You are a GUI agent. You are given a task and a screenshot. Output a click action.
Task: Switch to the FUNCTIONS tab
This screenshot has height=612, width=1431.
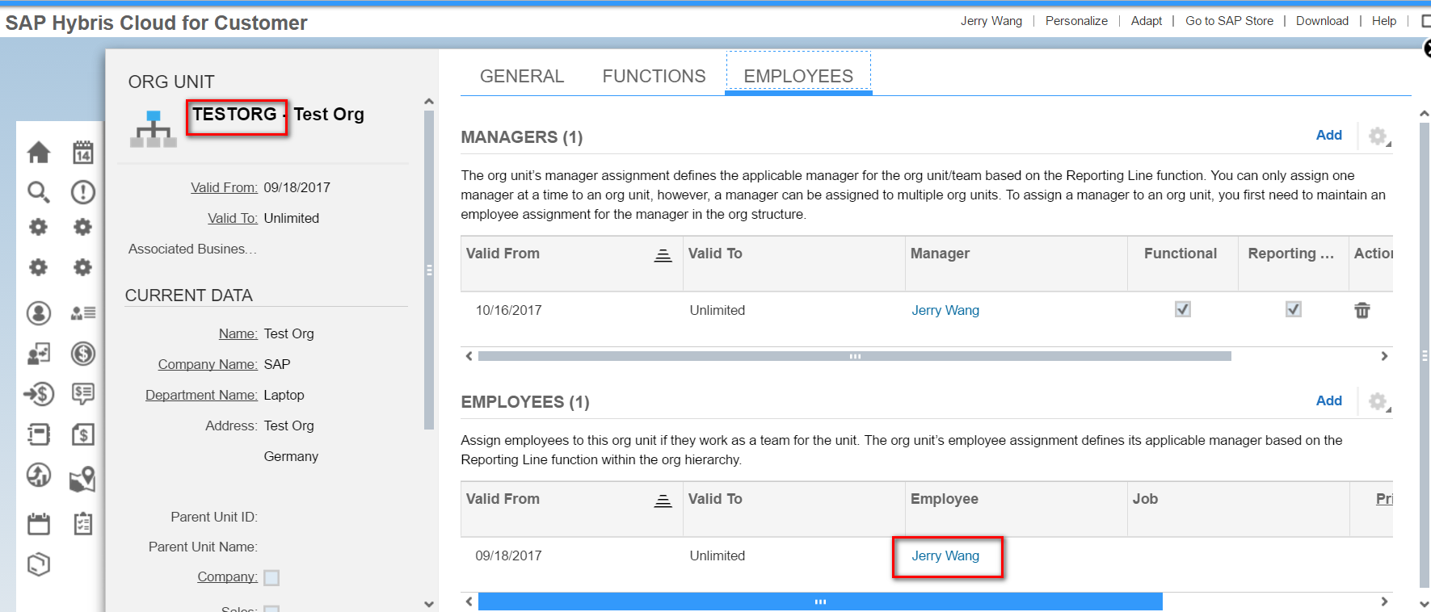tap(654, 76)
